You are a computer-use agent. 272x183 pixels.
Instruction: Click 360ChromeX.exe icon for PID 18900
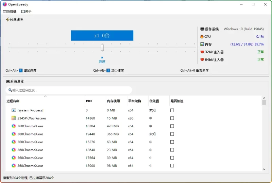click(14, 166)
